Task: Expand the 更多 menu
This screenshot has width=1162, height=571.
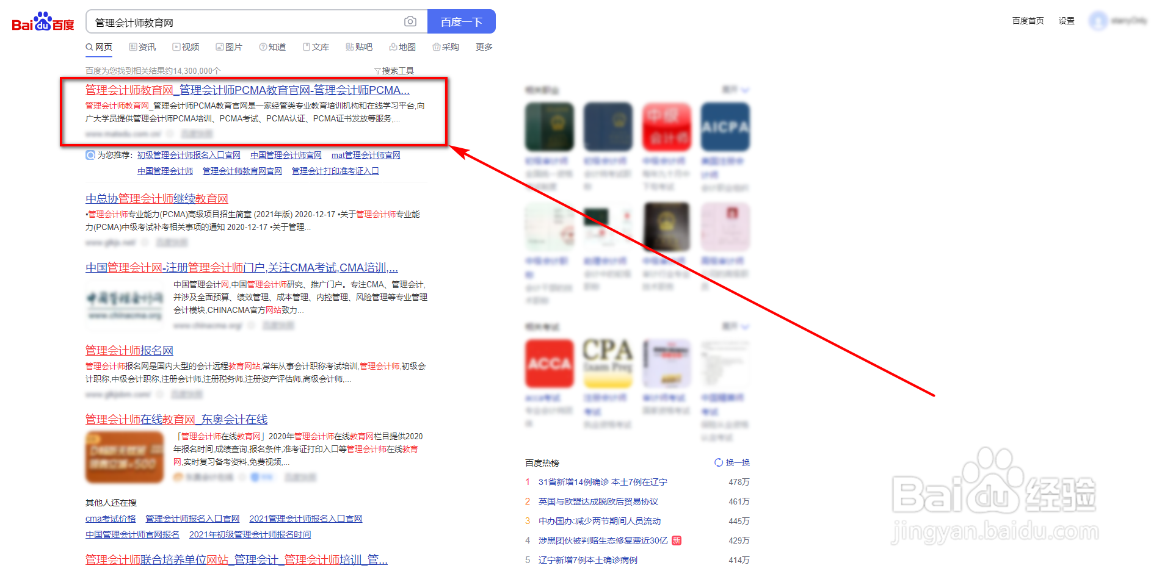Action: 484,47
